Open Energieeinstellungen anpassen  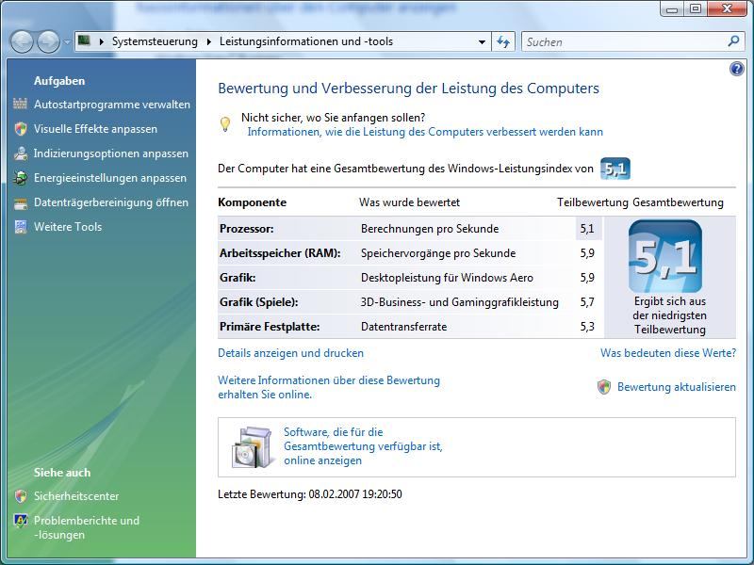coord(110,178)
